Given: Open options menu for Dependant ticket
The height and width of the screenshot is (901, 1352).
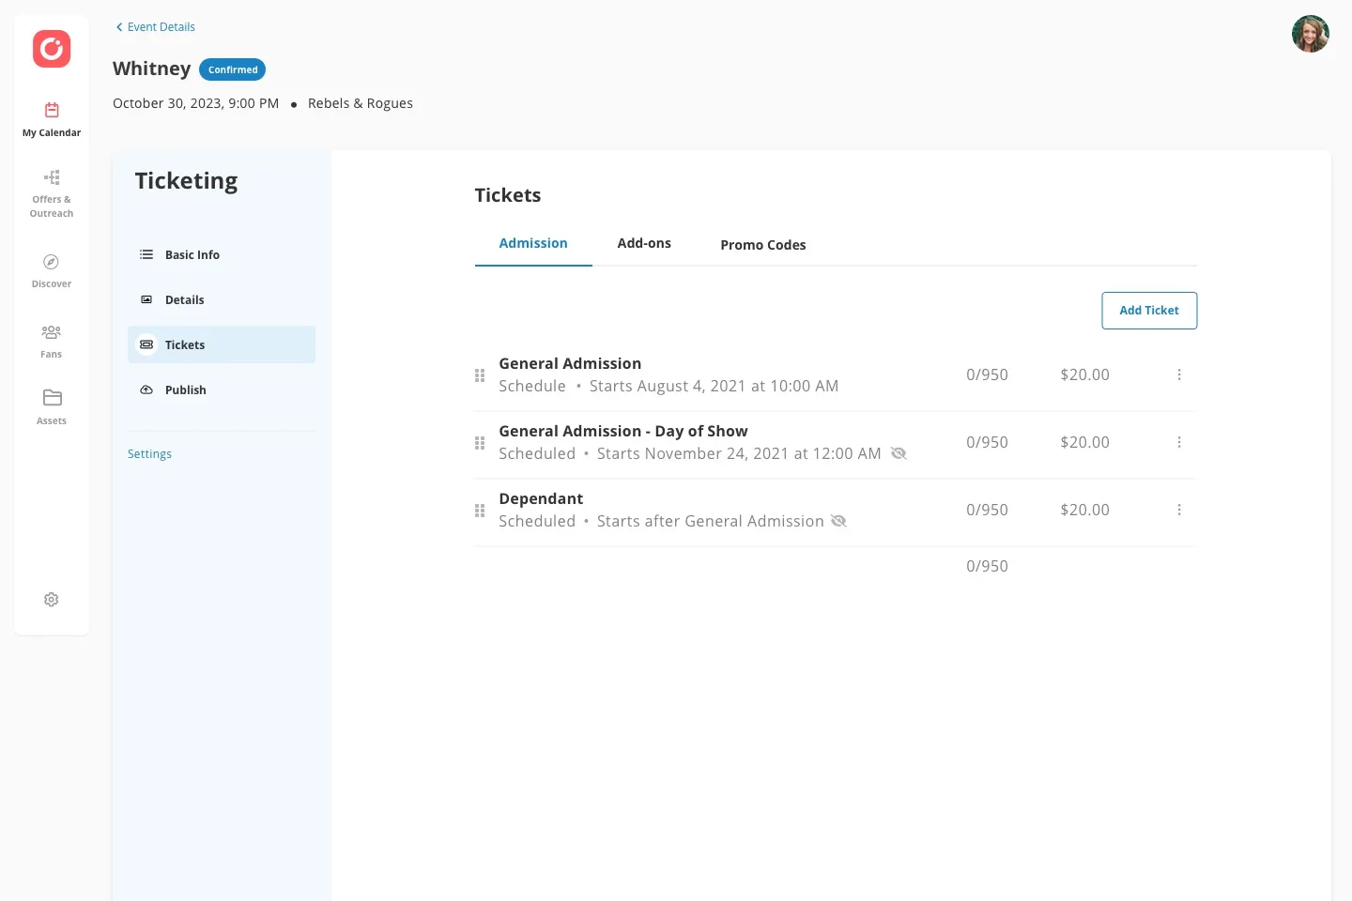Looking at the screenshot, I should click(1179, 510).
